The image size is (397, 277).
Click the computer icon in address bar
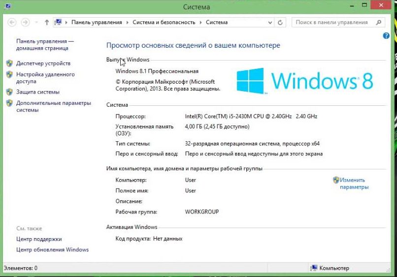[59, 22]
